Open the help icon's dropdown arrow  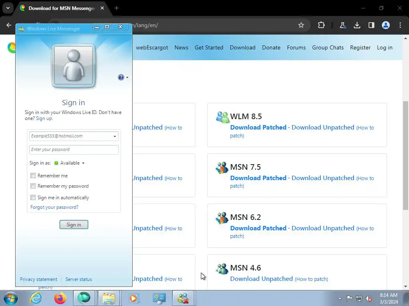pyautogui.click(x=127, y=78)
